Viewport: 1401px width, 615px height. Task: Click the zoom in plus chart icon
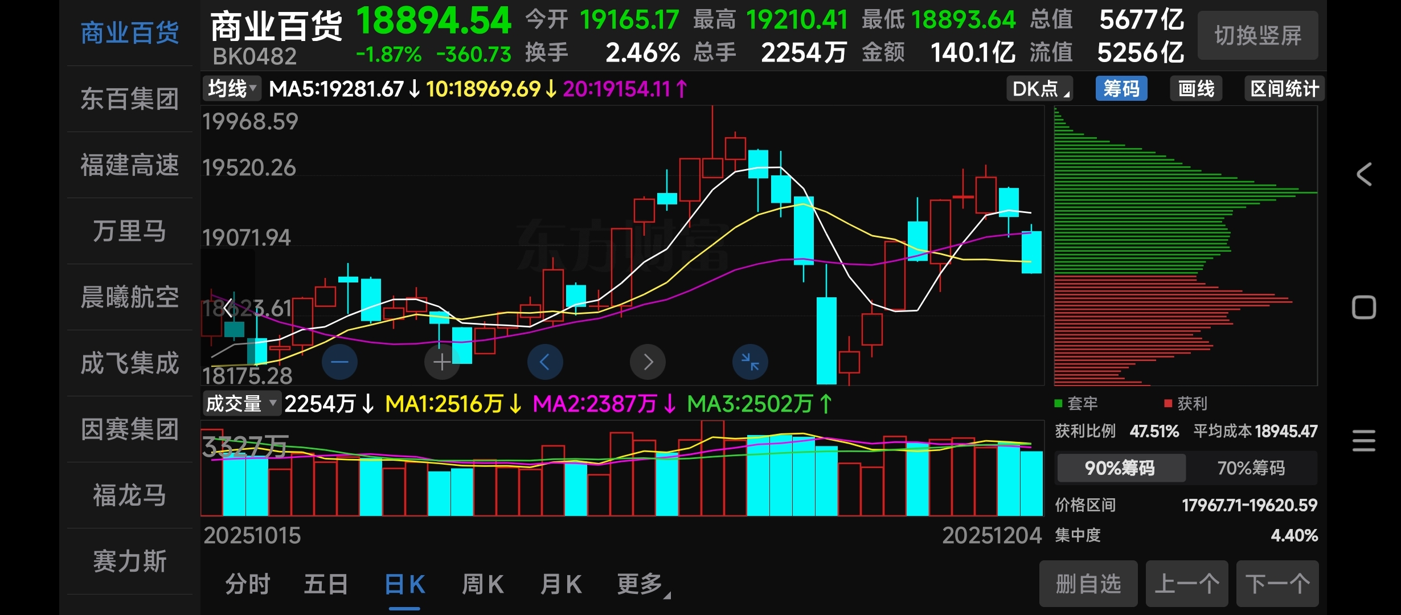click(442, 362)
